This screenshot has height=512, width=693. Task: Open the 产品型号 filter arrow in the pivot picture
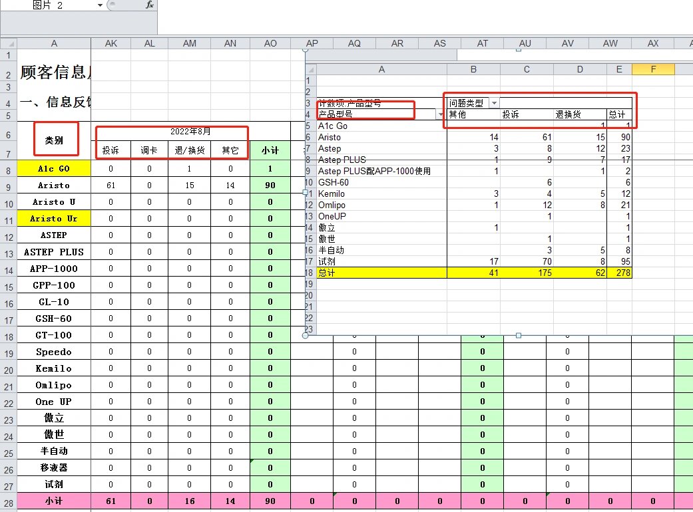click(441, 114)
